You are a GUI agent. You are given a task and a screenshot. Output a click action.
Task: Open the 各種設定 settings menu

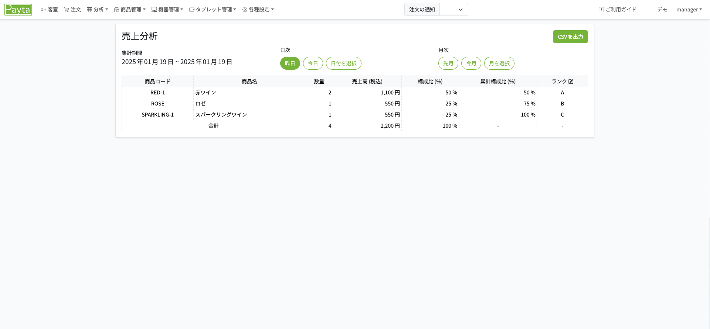(258, 10)
